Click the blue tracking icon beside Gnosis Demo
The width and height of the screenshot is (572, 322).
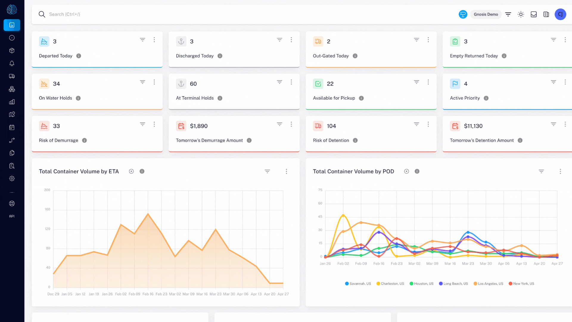pos(463,14)
